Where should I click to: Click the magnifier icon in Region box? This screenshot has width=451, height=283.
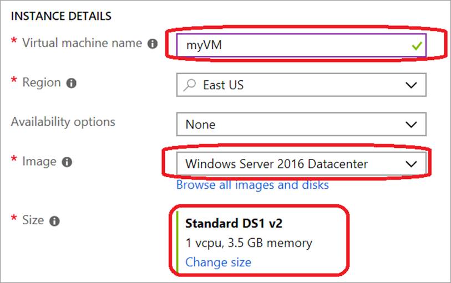[x=190, y=85]
